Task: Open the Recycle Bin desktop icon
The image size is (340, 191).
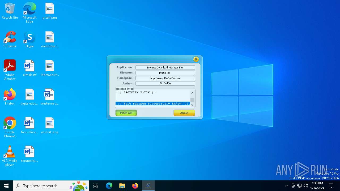Action: pos(10,11)
